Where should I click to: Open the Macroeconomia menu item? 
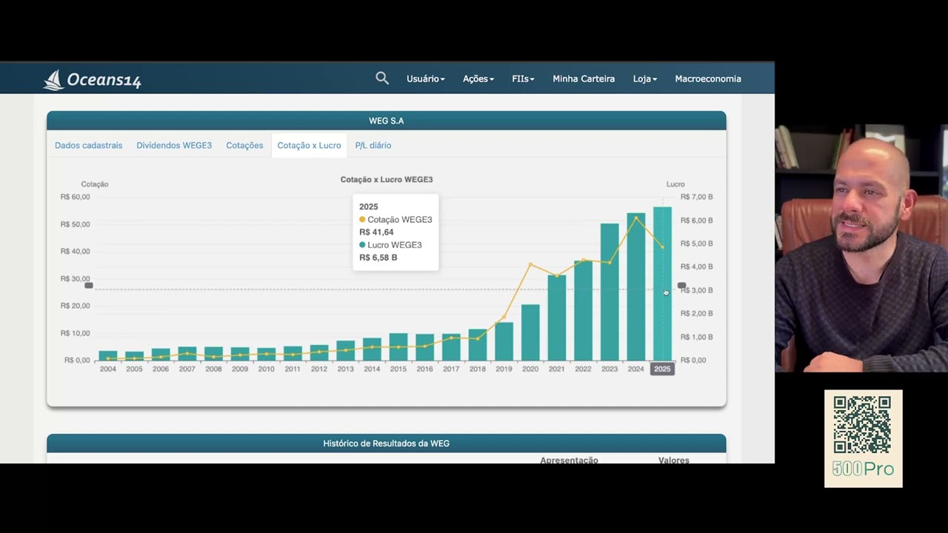(708, 78)
